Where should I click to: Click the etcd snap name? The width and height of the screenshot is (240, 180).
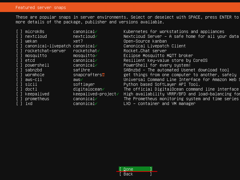(30, 60)
